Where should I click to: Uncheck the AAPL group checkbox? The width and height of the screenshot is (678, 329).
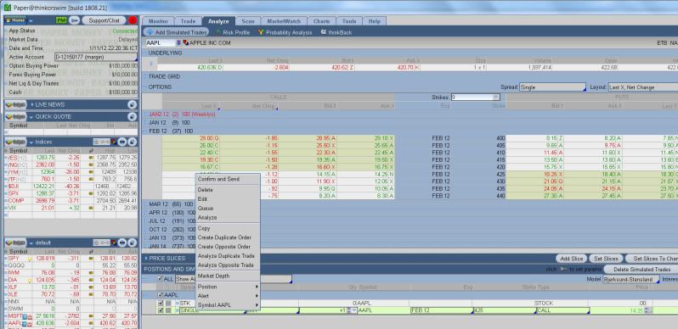tap(161, 295)
